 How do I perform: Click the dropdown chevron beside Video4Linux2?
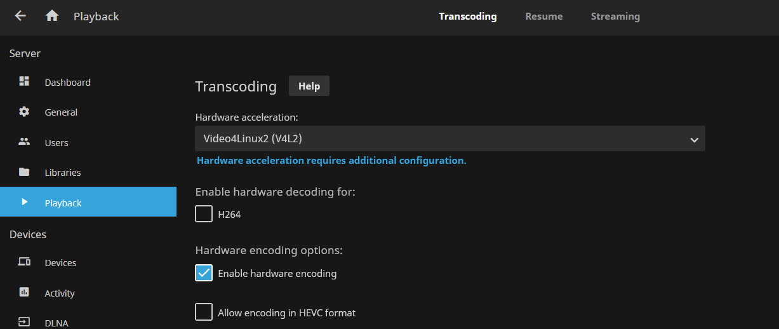pos(694,140)
